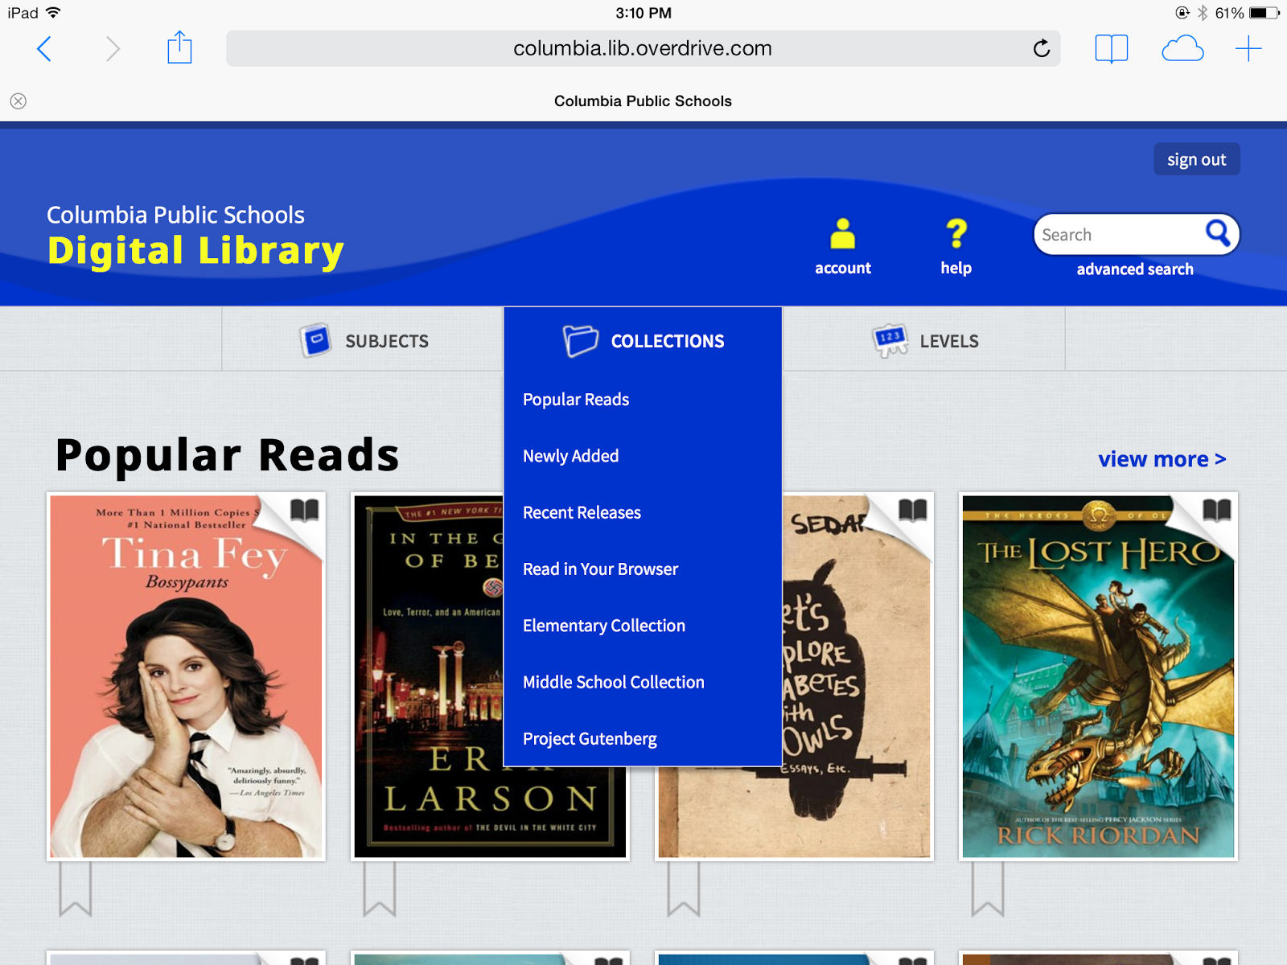Click the account person icon
This screenshot has width=1287, height=965.
pyautogui.click(x=843, y=234)
